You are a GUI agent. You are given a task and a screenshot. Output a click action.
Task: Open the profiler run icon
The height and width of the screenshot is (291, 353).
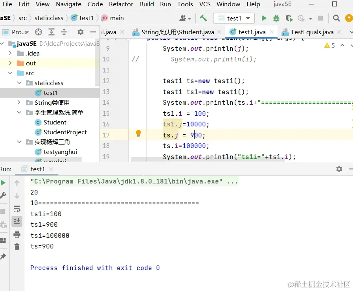[301, 18]
